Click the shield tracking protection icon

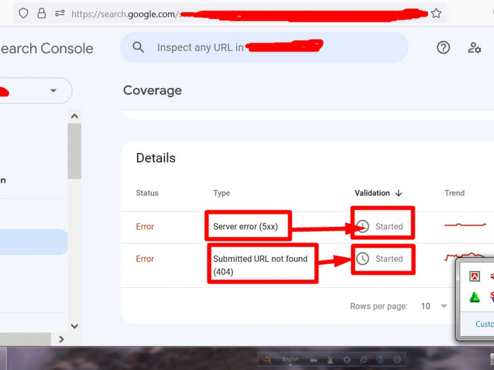pos(23,13)
